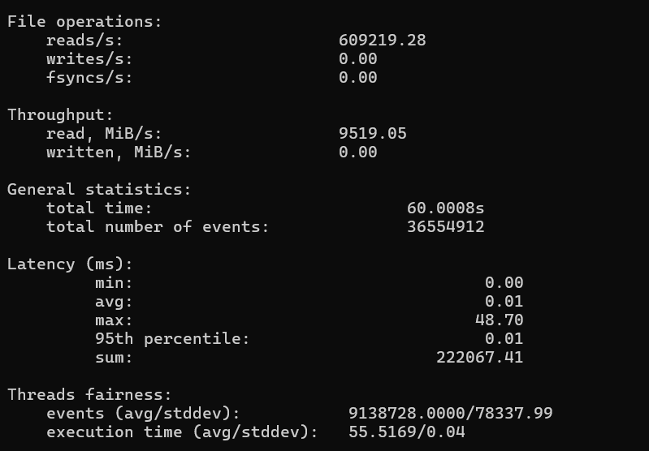Select the events count 36554912
The width and height of the screenshot is (649, 451).
(445, 226)
